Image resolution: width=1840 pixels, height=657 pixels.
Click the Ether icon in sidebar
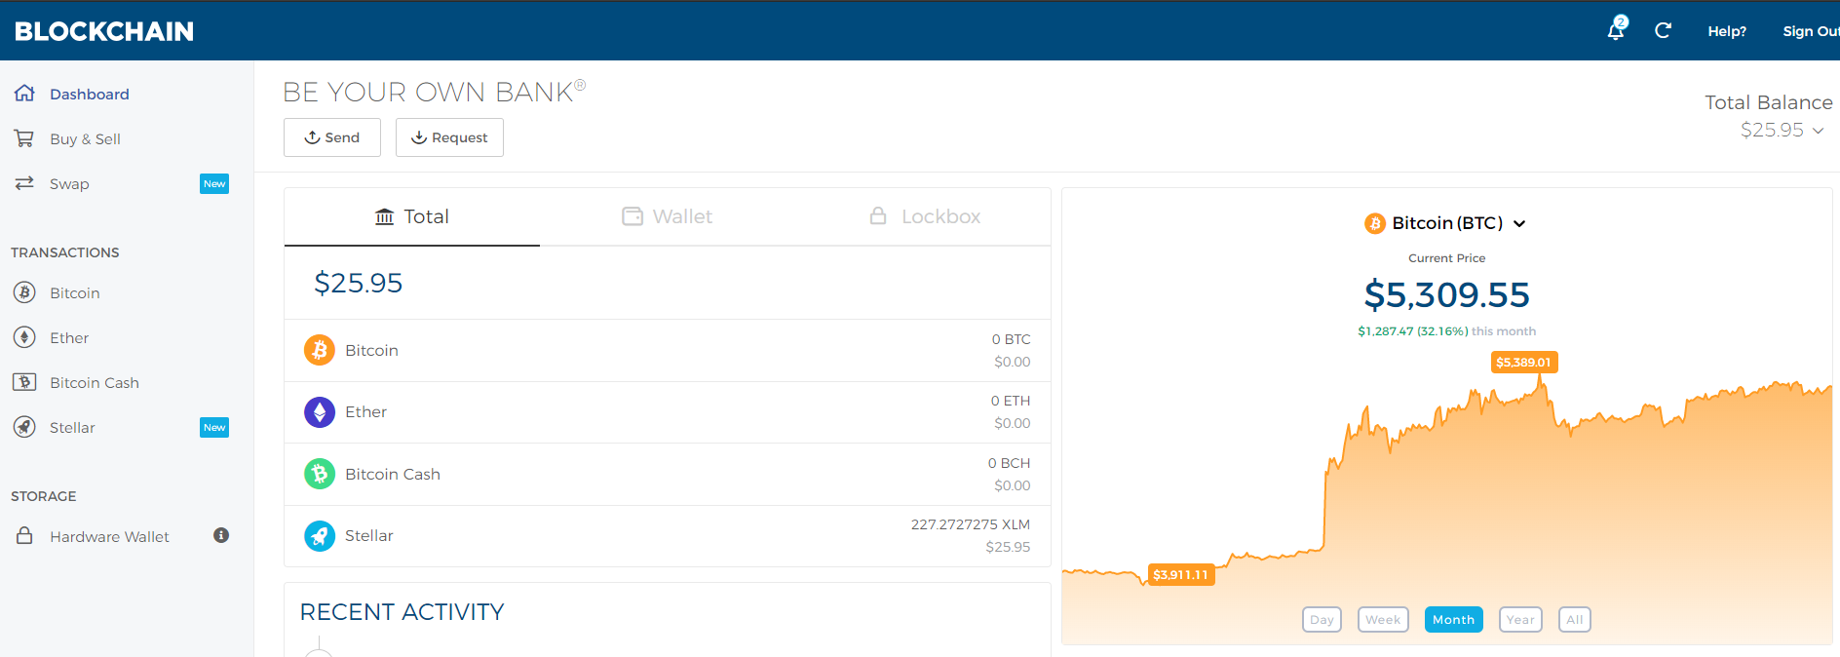coord(24,337)
